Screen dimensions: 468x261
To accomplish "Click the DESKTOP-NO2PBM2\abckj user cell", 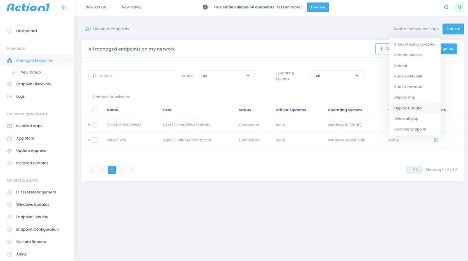I will 186,125.
